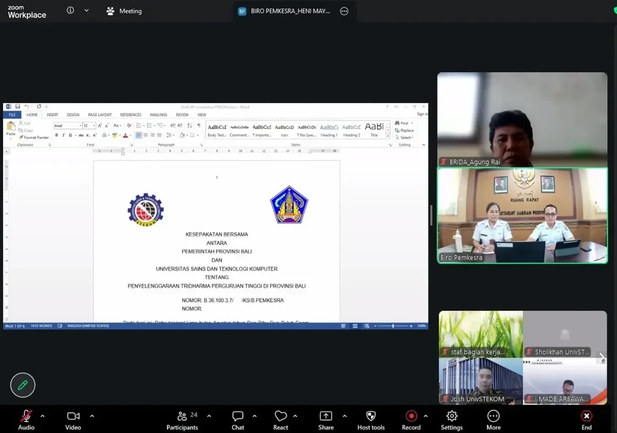Open the Chat panel
This screenshot has height=433, width=617.
pyautogui.click(x=238, y=420)
